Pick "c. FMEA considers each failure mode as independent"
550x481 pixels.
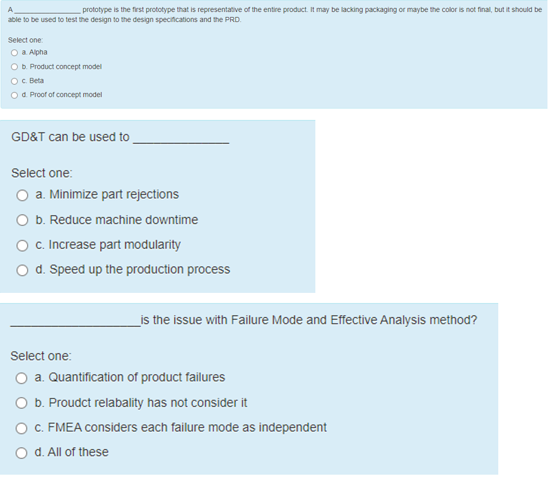click(21, 427)
